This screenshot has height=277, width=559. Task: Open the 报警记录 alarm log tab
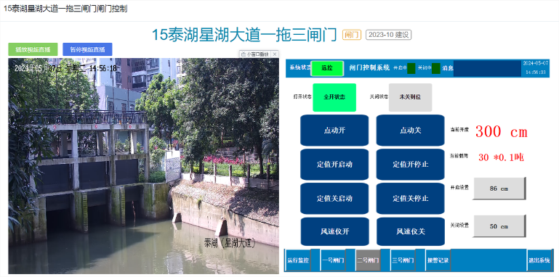pos(438,260)
